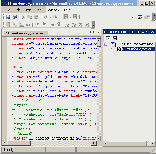The width and height of the screenshot is (156, 154).
Task: Open the Window menu
Action: pyautogui.click(x=54, y=10)
